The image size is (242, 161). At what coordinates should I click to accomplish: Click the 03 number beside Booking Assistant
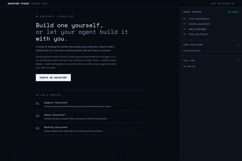[x=38, y=128]
